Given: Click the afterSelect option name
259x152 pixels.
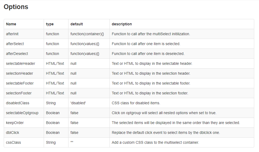Looking at the screenshot, I should point(15,44).
